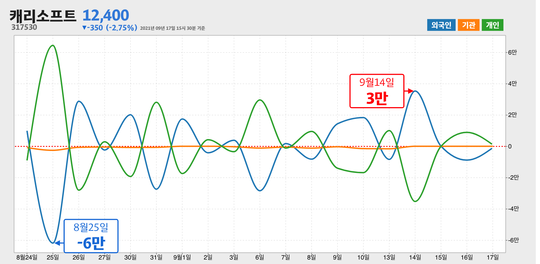540x264 pixels.
Task: Select the 8월24일 x-axis label
Action: pyautogui.click(x=27, y=257)
